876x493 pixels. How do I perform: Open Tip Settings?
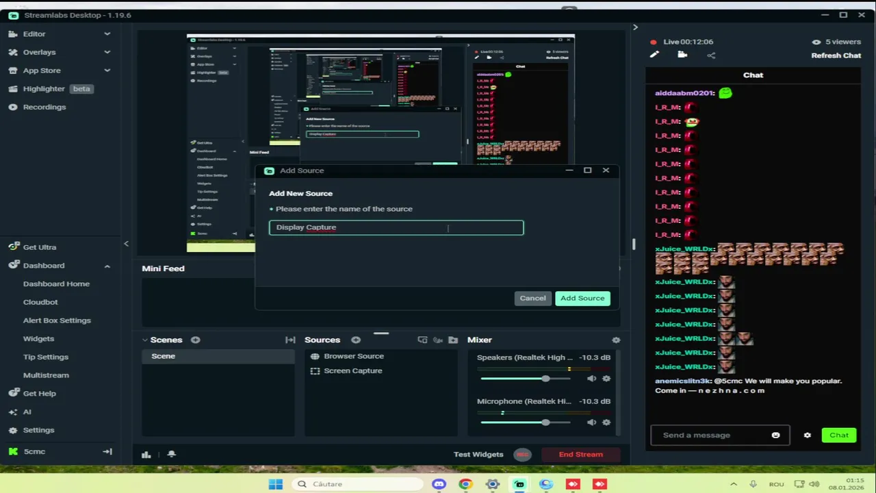pyautogui.click(x=46, y=357)
